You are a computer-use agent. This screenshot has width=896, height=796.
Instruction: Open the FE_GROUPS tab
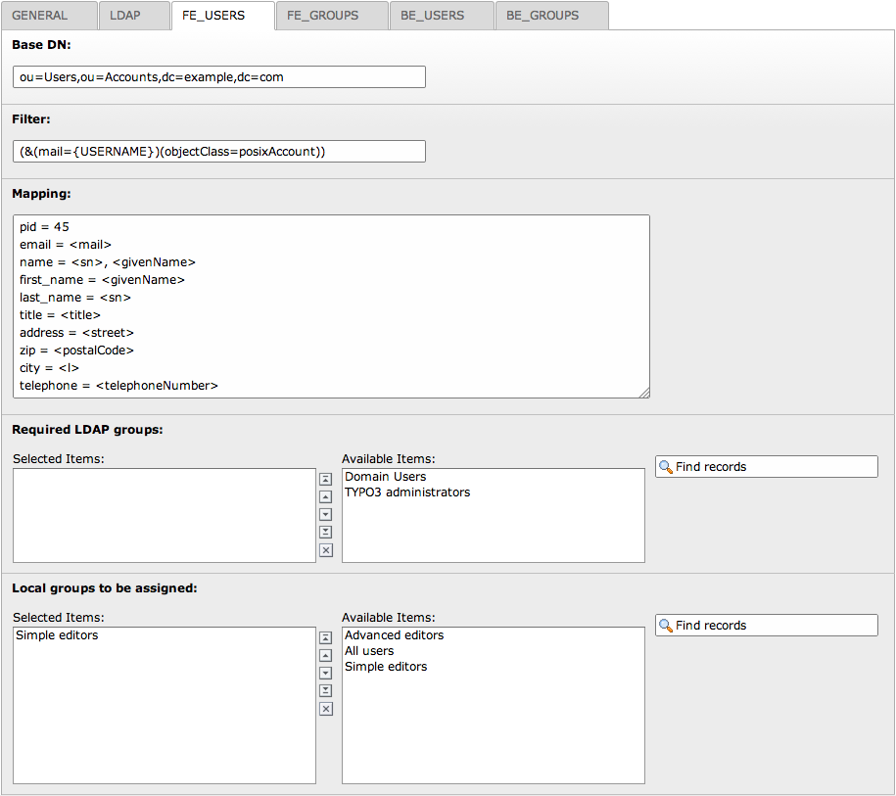323,16
